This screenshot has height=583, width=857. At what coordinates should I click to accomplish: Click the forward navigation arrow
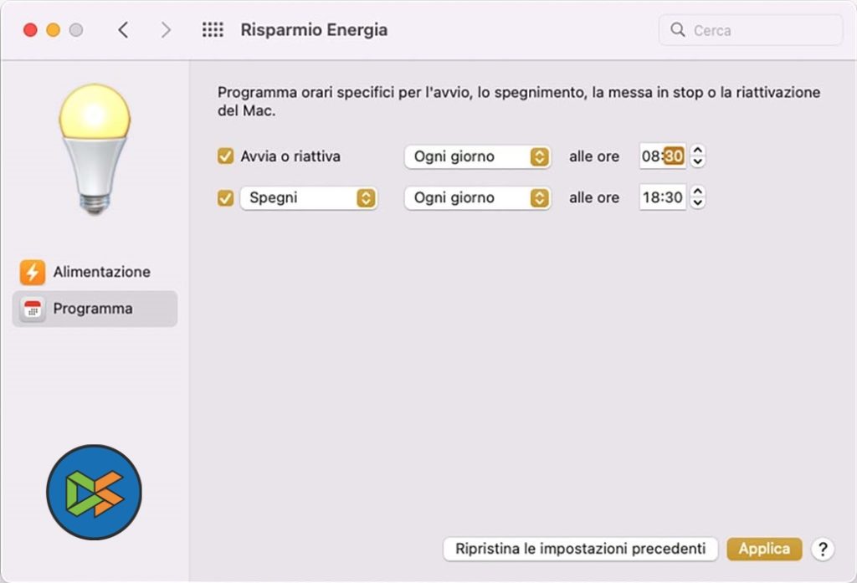166,30
